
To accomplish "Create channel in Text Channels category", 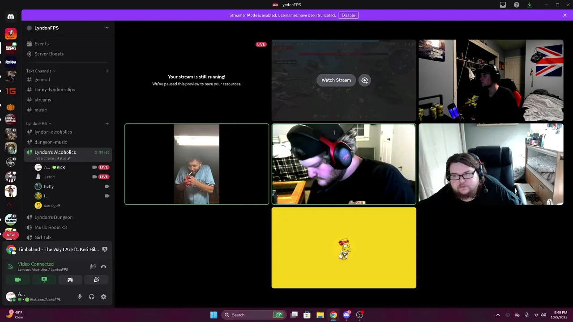I will pos(107,71).
